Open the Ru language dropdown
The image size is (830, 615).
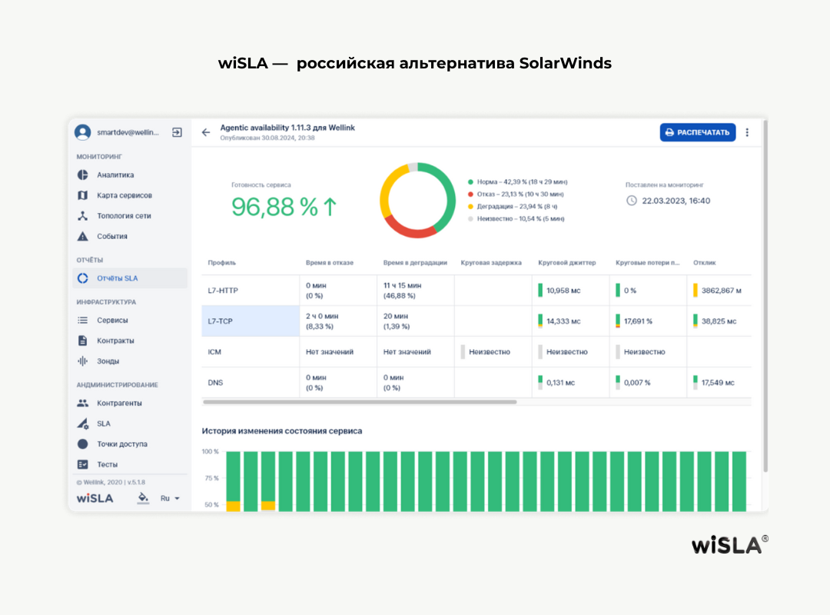tap(170, 498)
